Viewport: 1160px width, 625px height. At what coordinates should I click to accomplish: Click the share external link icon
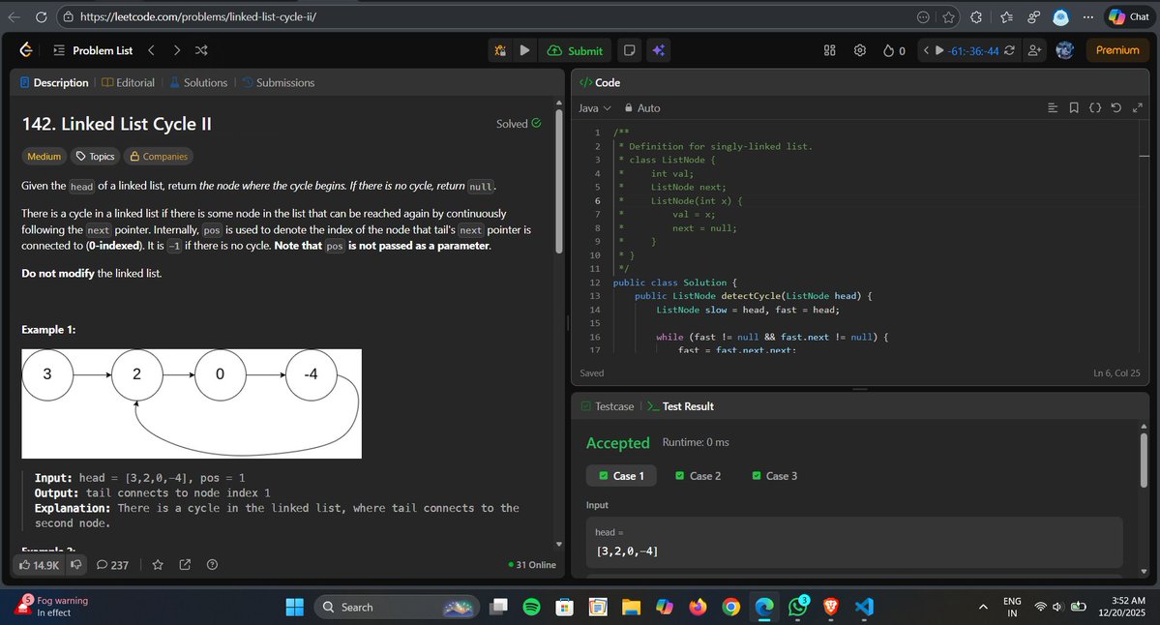click(185, 564)
